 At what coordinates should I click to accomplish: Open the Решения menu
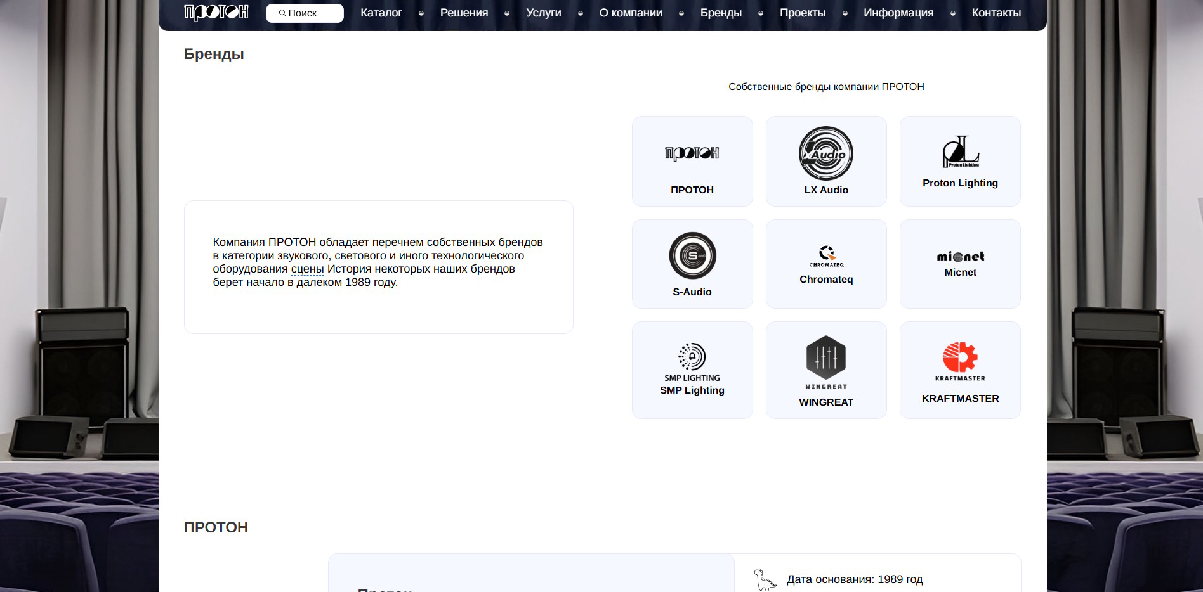464,13
